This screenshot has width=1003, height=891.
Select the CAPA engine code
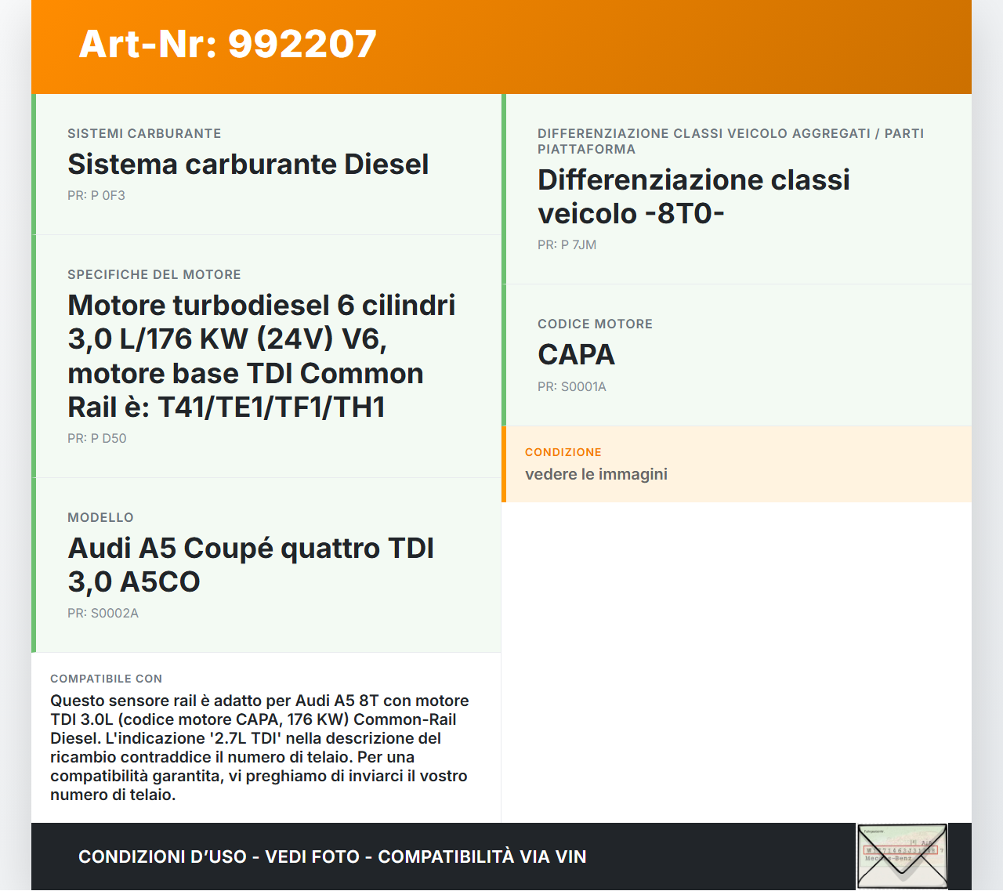click(576, 355)
